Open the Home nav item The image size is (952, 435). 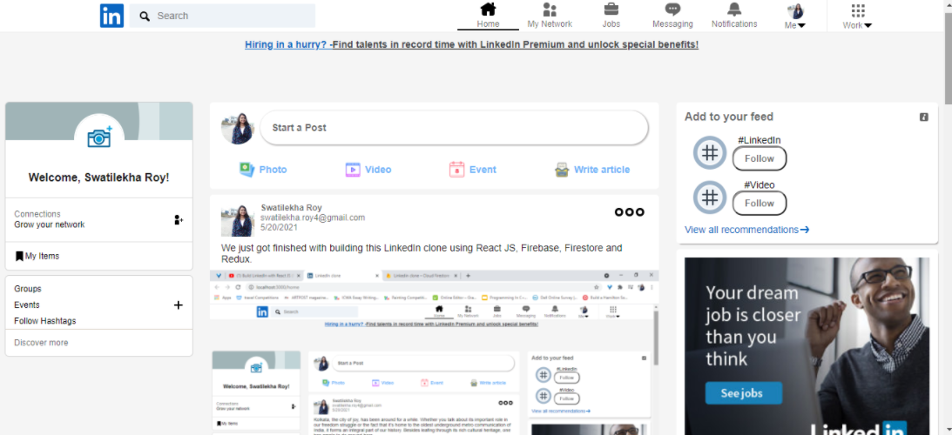[488, 16]
